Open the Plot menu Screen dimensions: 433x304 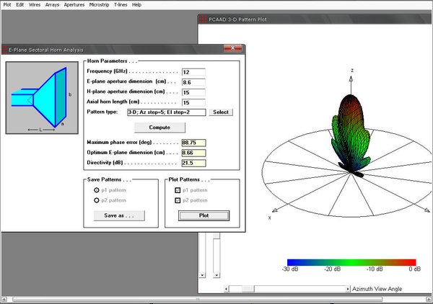point(7,5)
